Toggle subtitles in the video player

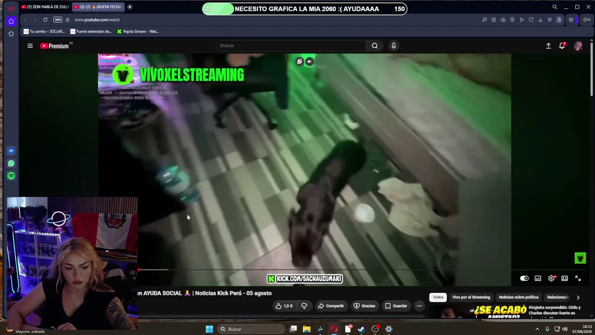538,278
